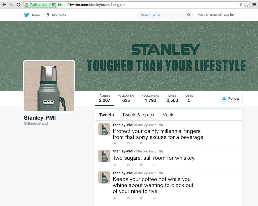258x206 pixels.
Task: Like the 'Two sugars' whiskey tweet
Action: click(x=141, y=165)
